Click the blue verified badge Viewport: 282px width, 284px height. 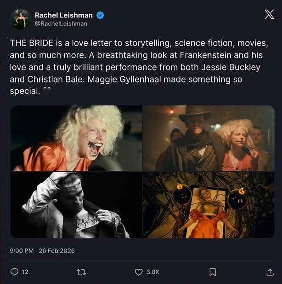click(100, 15)
